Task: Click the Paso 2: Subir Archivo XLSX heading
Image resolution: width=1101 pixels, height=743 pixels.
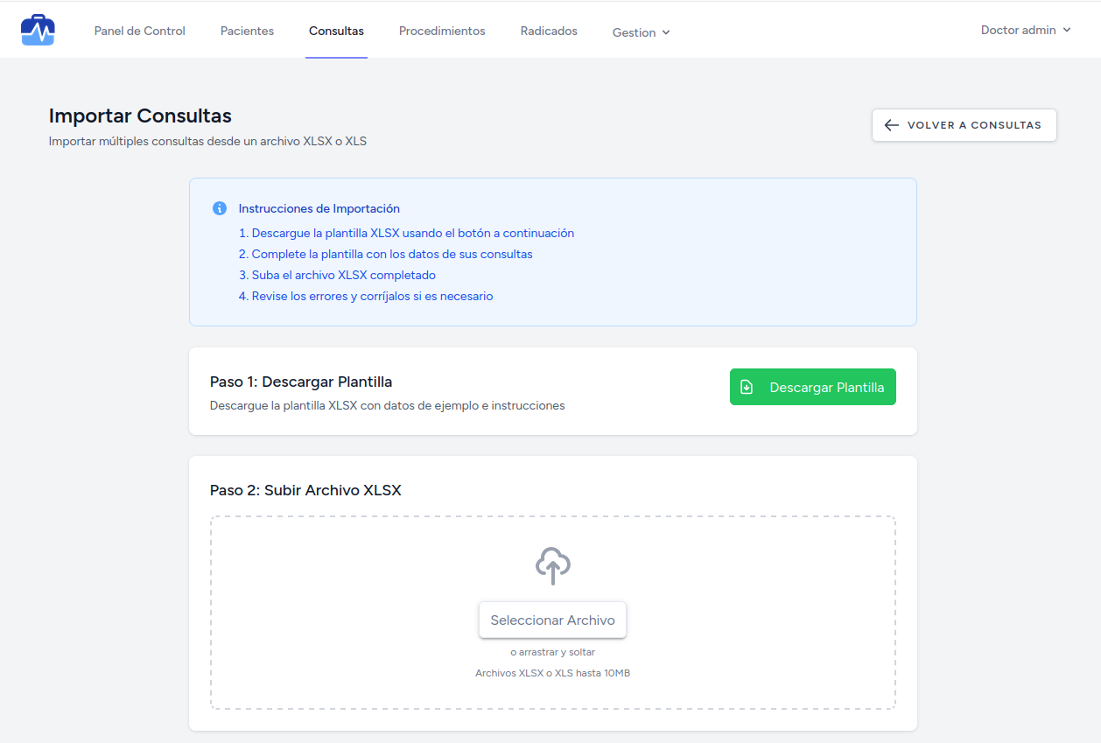Action: coord(305,490)
